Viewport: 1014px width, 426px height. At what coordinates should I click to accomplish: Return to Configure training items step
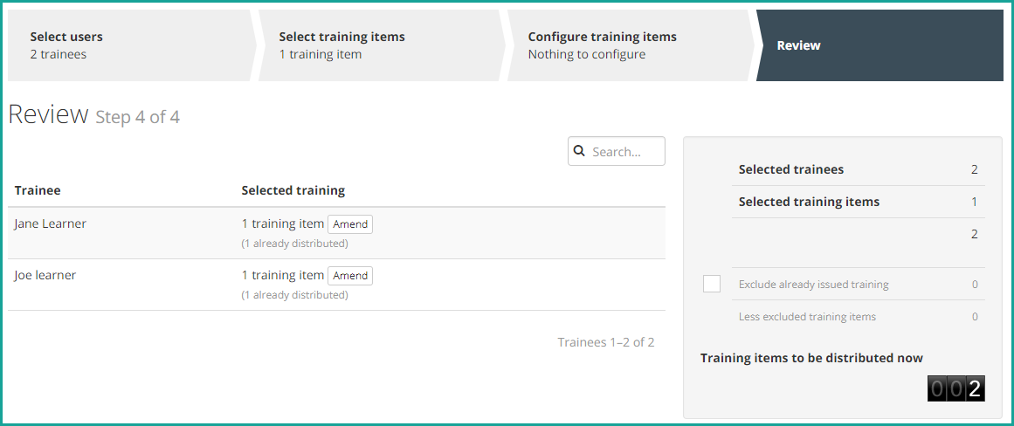click(x=631, y=45)
